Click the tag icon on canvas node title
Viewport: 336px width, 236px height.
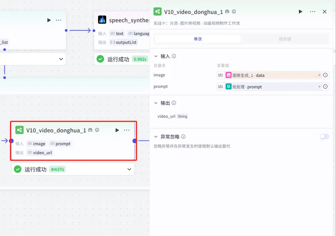91,130
